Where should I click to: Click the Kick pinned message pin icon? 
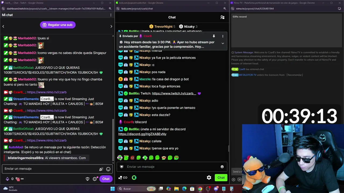tap(214, 36)
